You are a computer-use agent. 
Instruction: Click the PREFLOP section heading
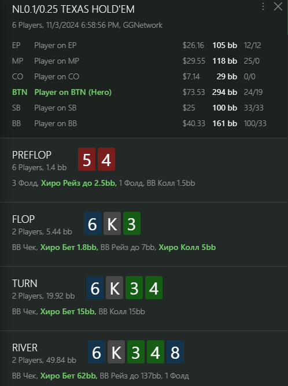(32, 155)
